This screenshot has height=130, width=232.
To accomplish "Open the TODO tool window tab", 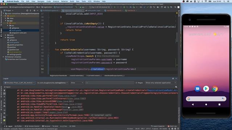I will point(72,126).
